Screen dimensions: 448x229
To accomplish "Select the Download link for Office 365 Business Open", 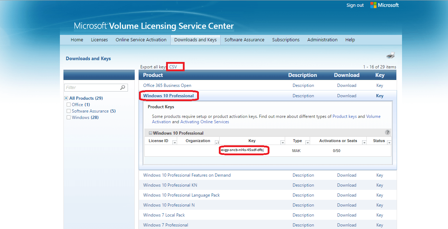I will click(x=346, y=85).
